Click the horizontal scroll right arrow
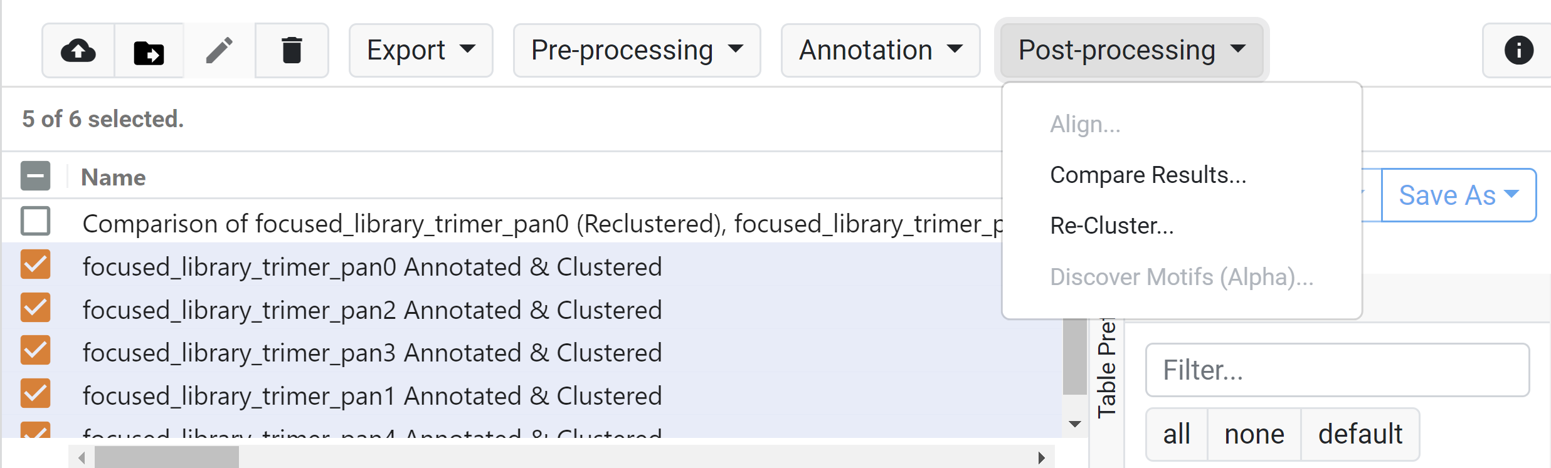Viewport: 1551px width, 468px height. [x=1041, y=458]
